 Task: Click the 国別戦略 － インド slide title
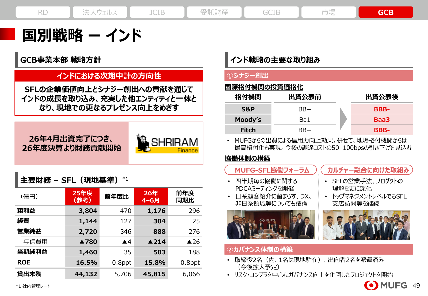(82, 35)
